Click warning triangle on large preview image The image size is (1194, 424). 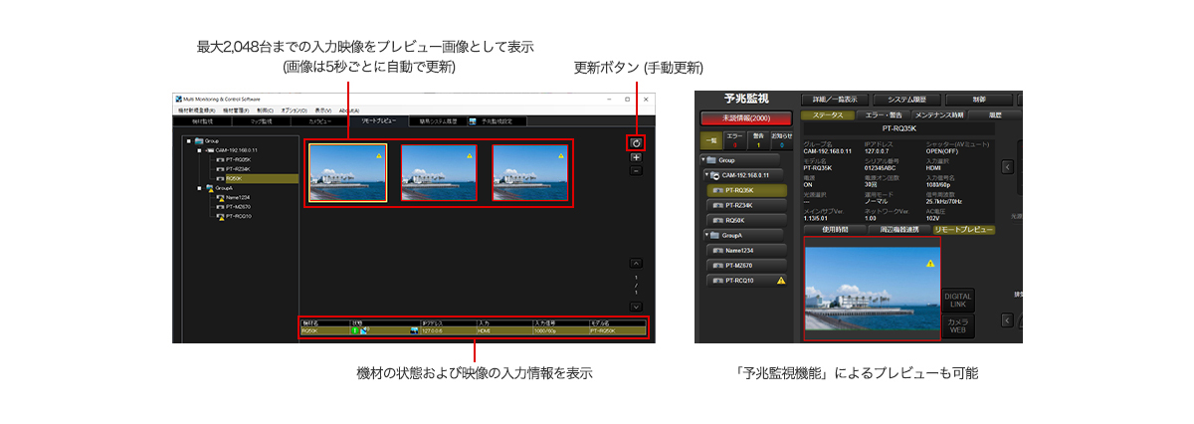(930, 264)
